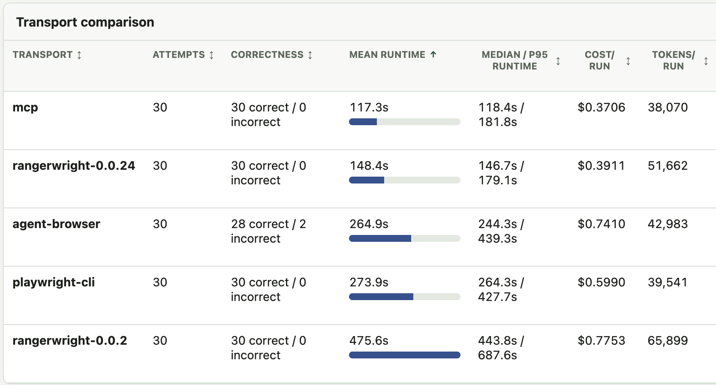Click the mcp mean runtime bar

(x=404, y=122)
